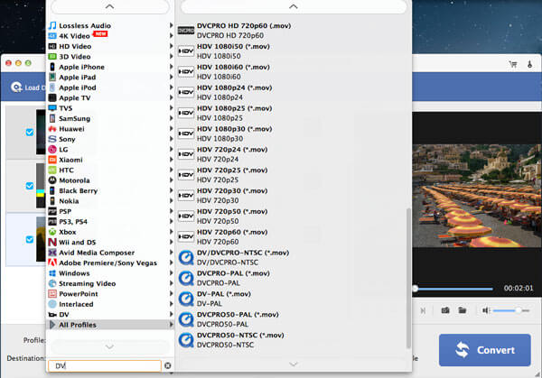This screenshot has height=378, width=542.
Task: Click the Motorola logo icon
Action: pyautogui.click(x=52, y=180)
